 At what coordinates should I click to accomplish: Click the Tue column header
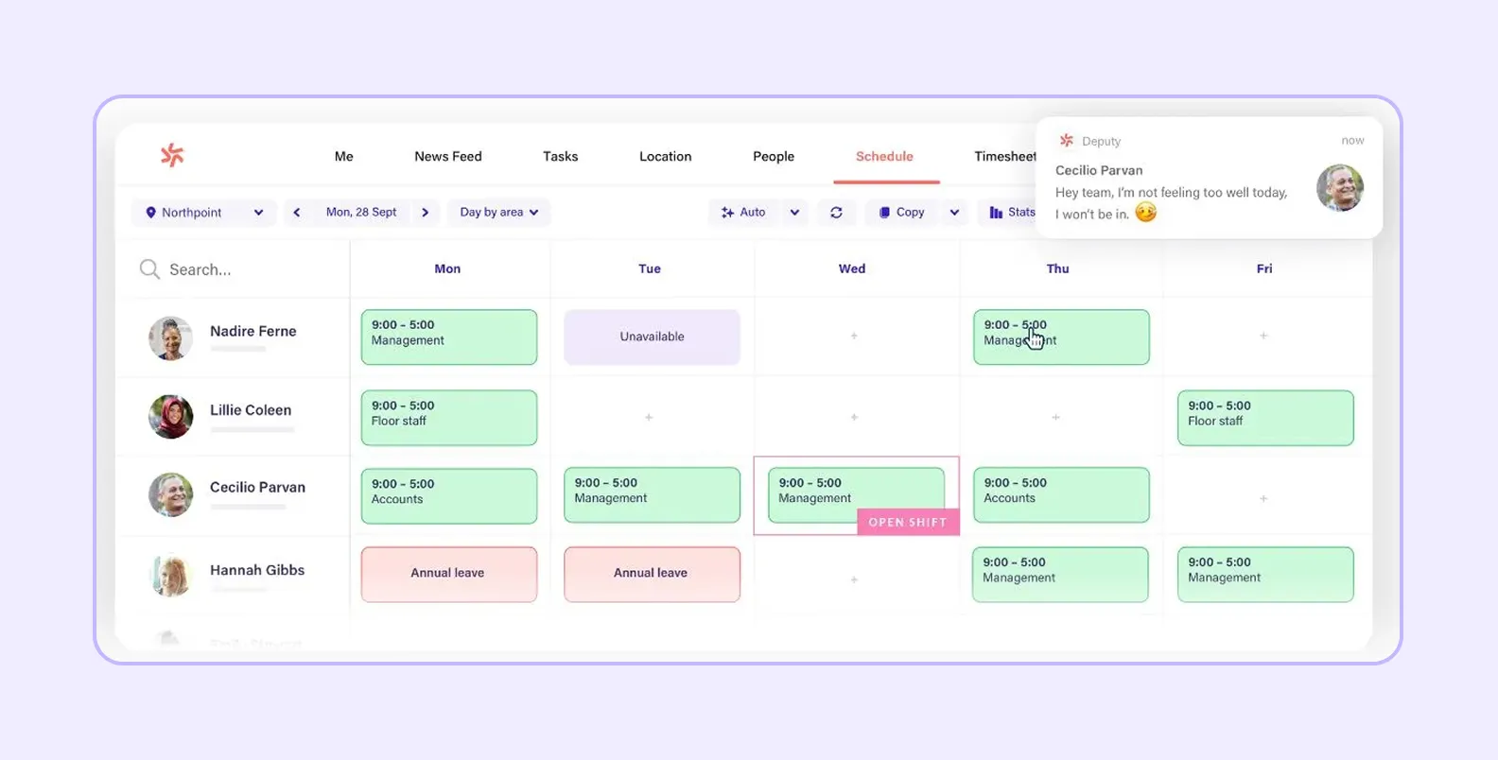pyautogui.click(x=650, y=269)
